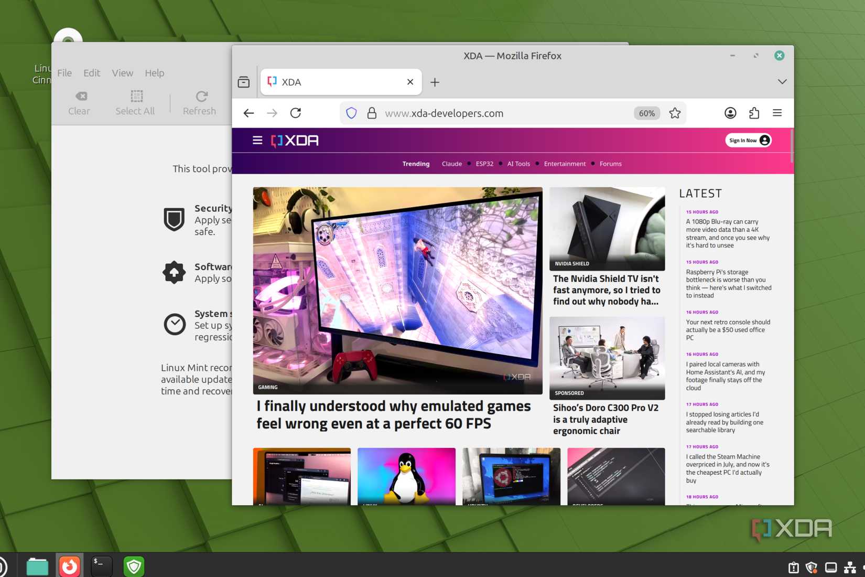This screenshot has width=865, height=577.
Task: Click Refresh in Update Manager toolbar
Action: (200, 103)
